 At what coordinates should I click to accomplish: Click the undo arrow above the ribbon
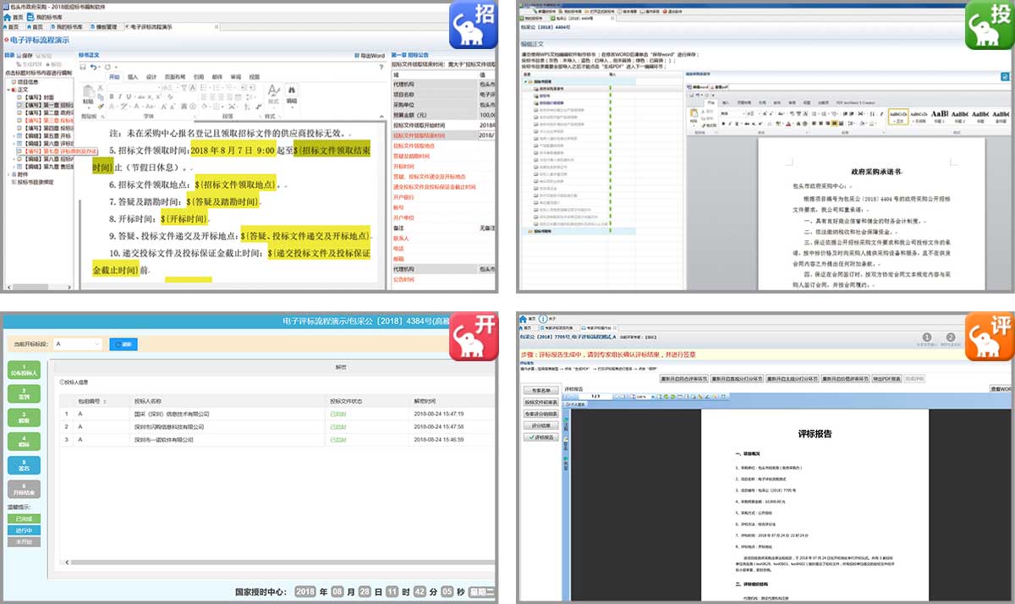click(93, 66)
